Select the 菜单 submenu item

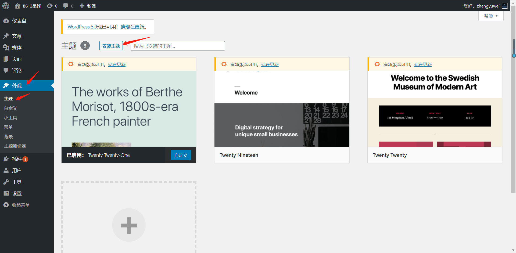pos(8,127)
